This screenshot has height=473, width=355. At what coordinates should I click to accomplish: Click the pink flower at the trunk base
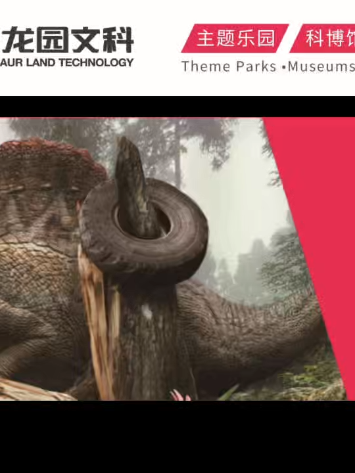click(x=180, y=395)
